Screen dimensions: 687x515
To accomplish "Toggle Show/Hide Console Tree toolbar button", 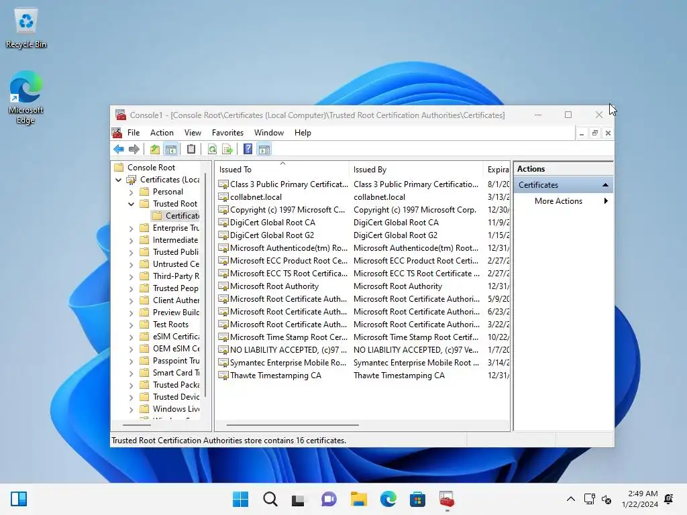I will click(x=171, y=150).
